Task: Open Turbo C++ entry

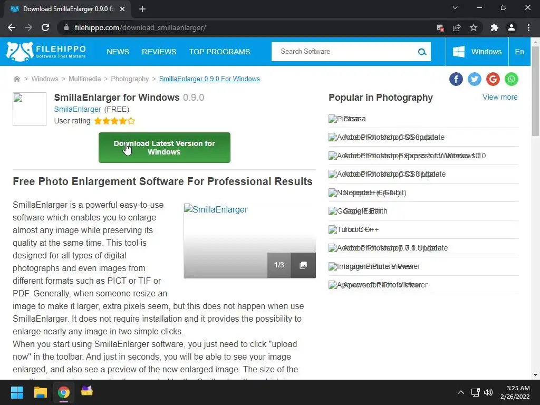Action: pyautogui.click(x=423, y=229)
